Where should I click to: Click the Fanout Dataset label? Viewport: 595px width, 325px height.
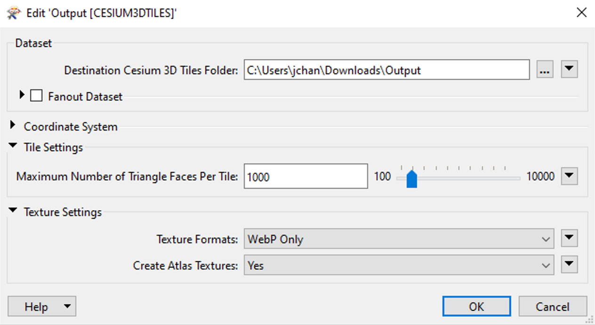click(x=85, y=96)
